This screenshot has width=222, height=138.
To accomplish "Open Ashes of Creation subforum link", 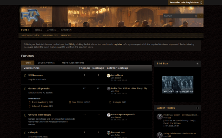I will 40,106.
